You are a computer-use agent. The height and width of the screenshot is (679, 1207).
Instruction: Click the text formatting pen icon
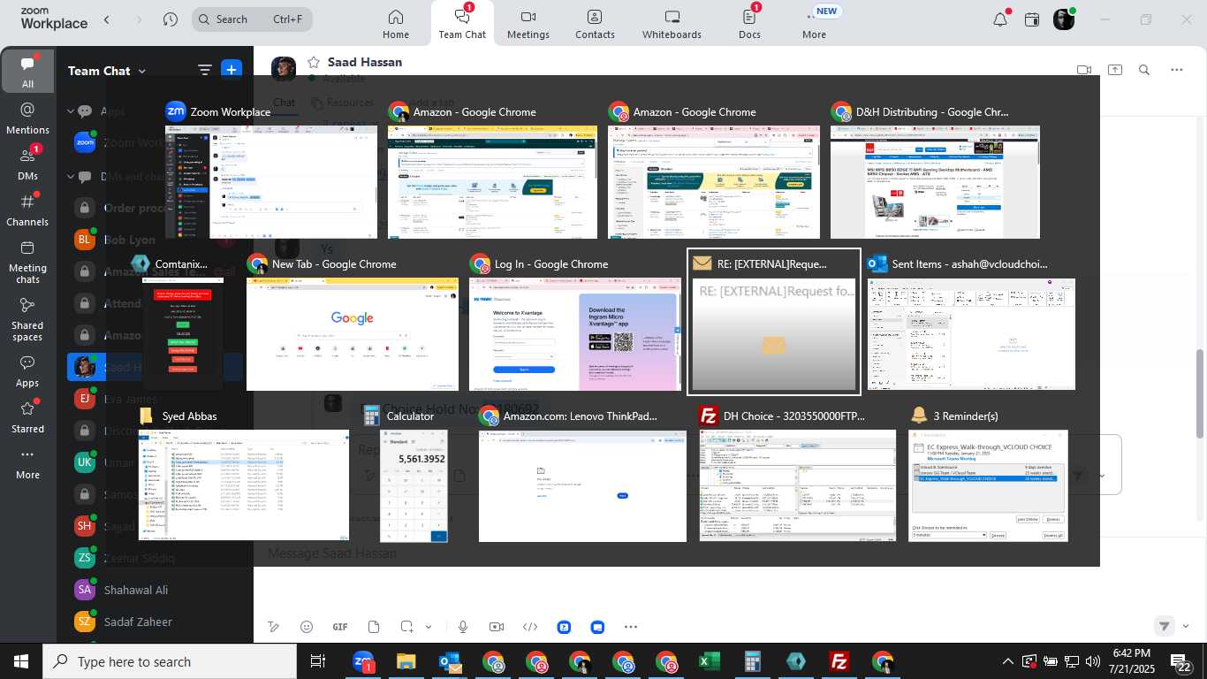[x=274, y=627]
